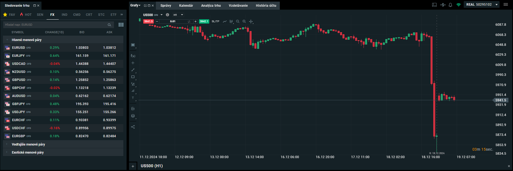The width and height of the screenshot is (513, 171).
Task: Select the trend line drawing tool
Action: click(x=133, y=70)
